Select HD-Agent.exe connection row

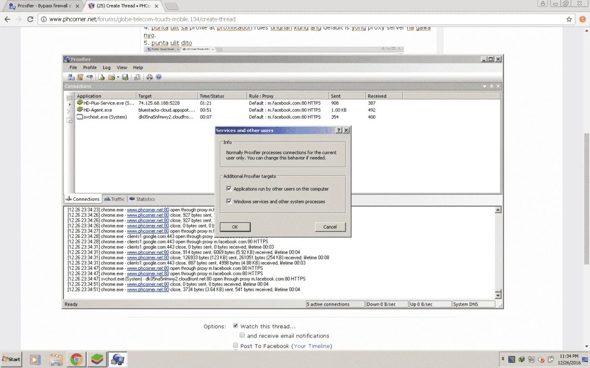[288, 110]
